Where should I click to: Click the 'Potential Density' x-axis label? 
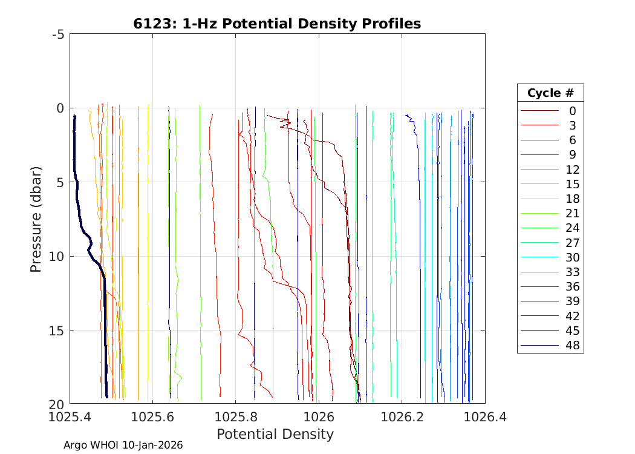coord(275,434)
